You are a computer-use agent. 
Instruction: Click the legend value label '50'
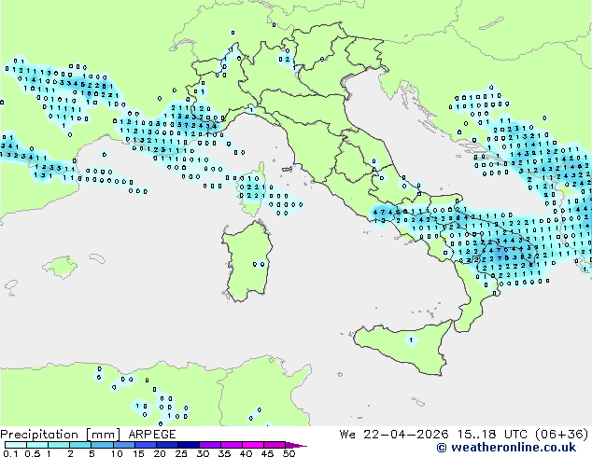pyautogui.click(x=289, y=453)
